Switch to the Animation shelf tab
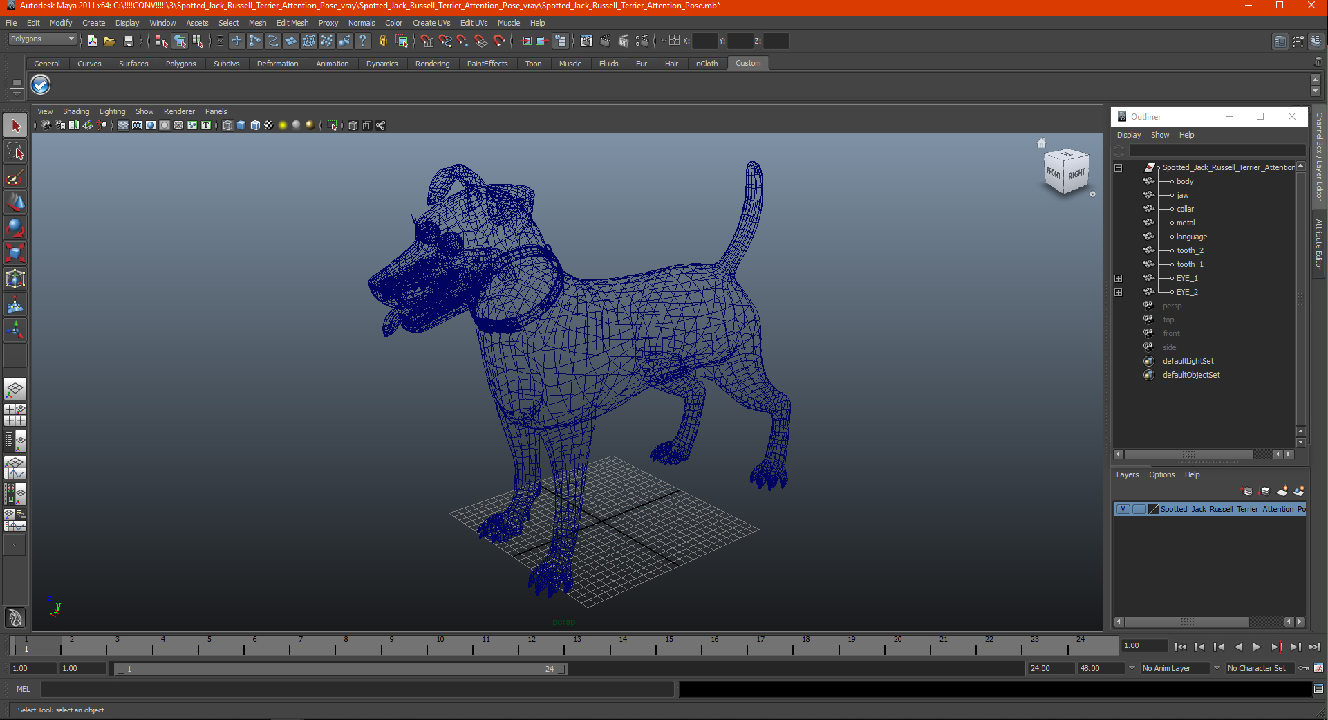This screenshot has width=1328, height=720. tap(333, 64)
